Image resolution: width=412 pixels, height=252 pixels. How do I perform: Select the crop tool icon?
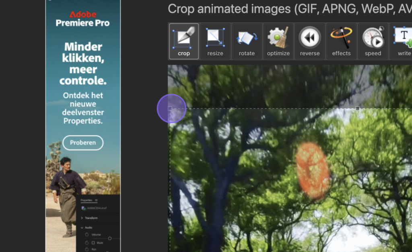(183, 41)
